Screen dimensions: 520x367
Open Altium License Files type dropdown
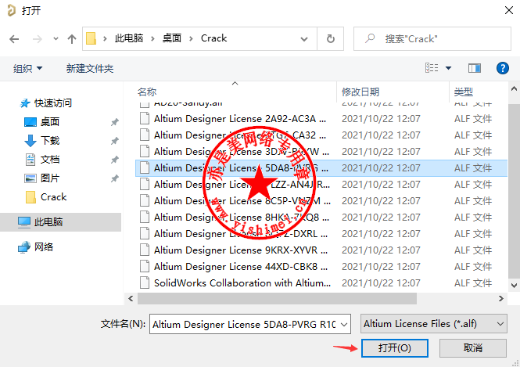(x=434, y=323)
